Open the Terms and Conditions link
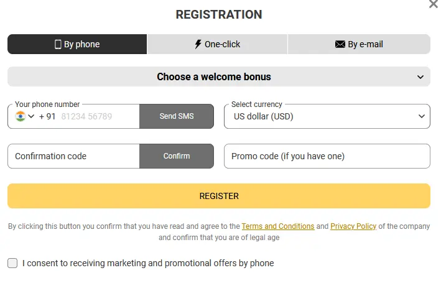The image size is (441, 283). [277, 226]
